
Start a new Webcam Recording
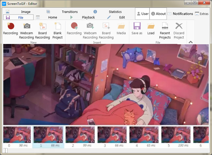(x=26, y=31)
